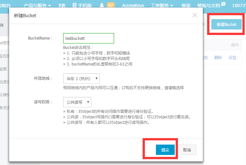Click the 设置 link in the bucket row
Image resolution: width=246 pixels, height=165 pixels.
pyautogui.click(x=232, y=57)
